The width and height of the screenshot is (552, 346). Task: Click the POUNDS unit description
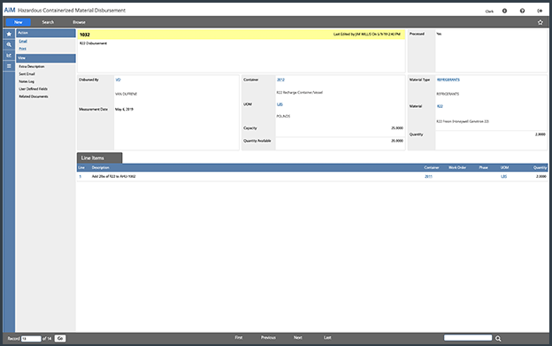[283, 116]
